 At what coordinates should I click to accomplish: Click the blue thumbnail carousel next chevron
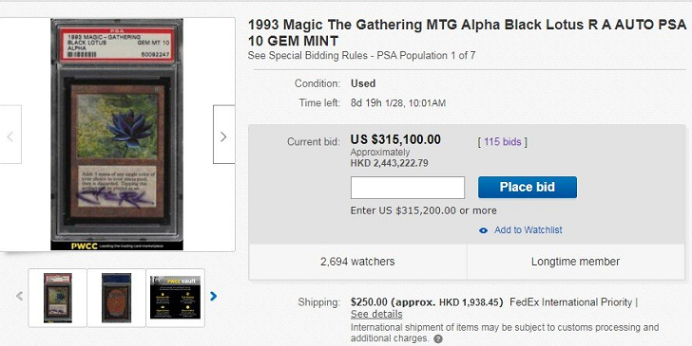(x=214, y=297)
